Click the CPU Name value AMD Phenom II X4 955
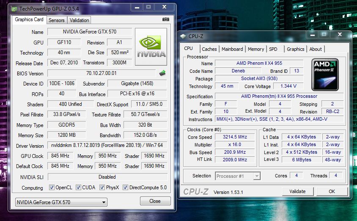Image resolution: width=357 pixels, height=221 pixels. [259, 63]
